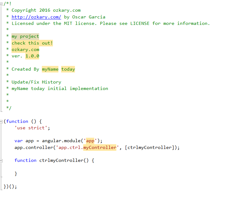
Task: Click the word LICENSE in MIT license comment
Action: [x=140, y=23]
